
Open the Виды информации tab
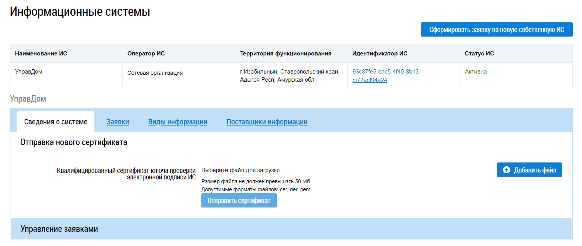click(177, 122)
